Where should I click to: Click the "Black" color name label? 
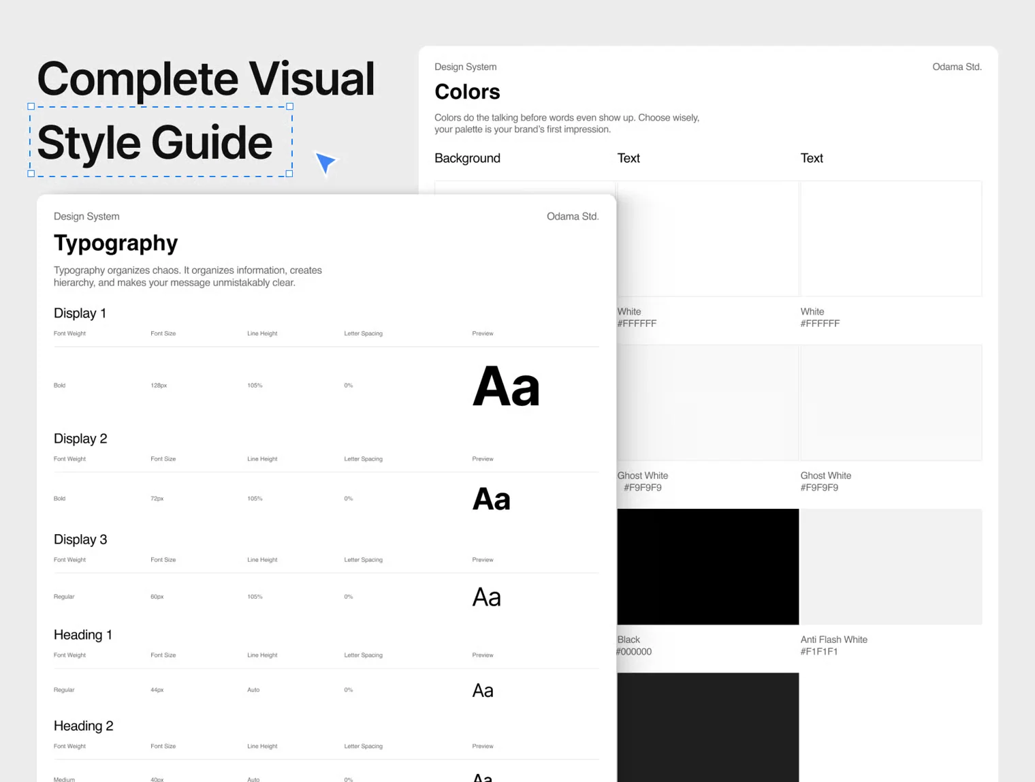(x=628, y=640)
